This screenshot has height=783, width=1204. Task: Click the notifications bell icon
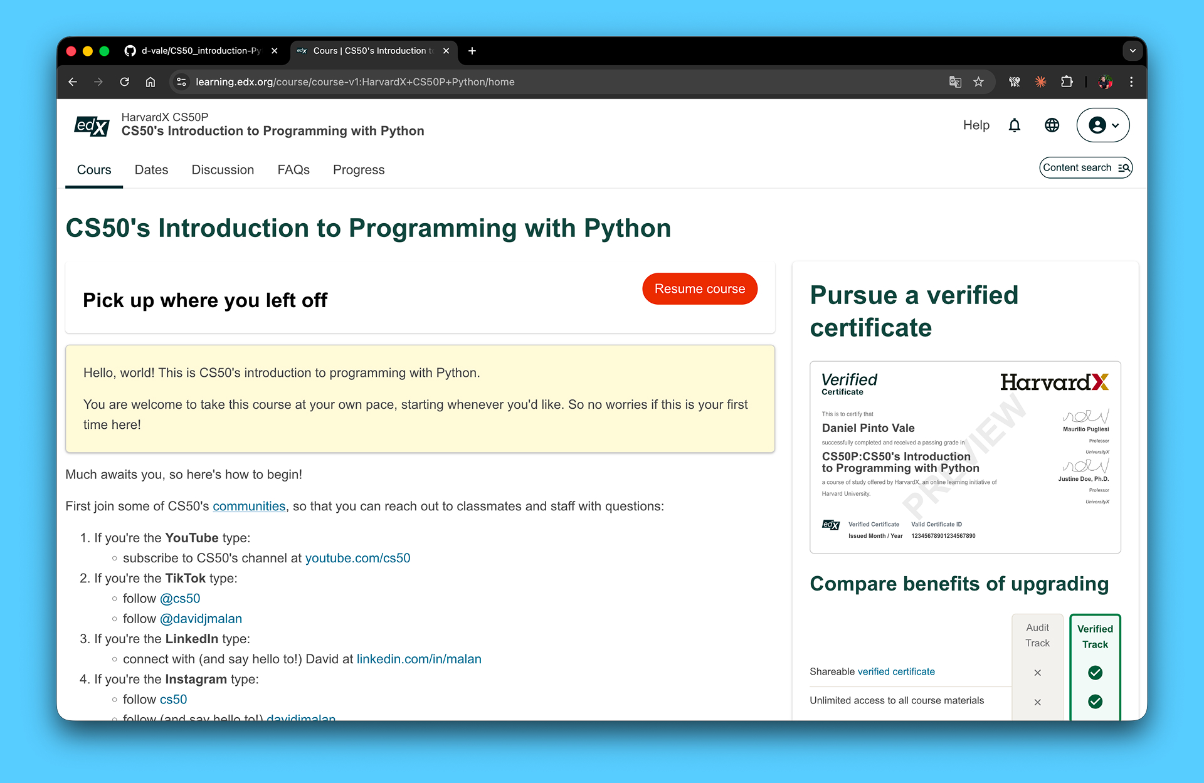click(x=1014, y=125)
